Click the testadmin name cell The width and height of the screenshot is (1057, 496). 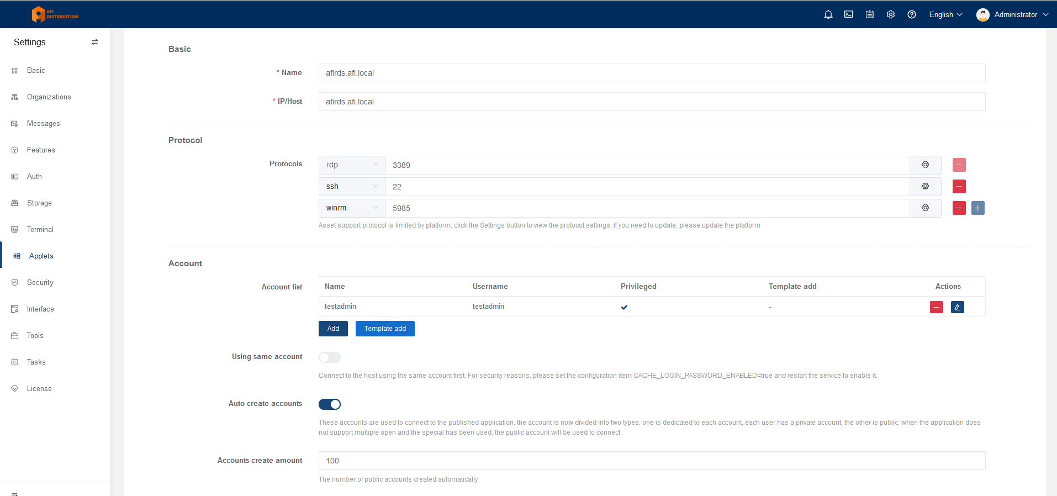340,307
